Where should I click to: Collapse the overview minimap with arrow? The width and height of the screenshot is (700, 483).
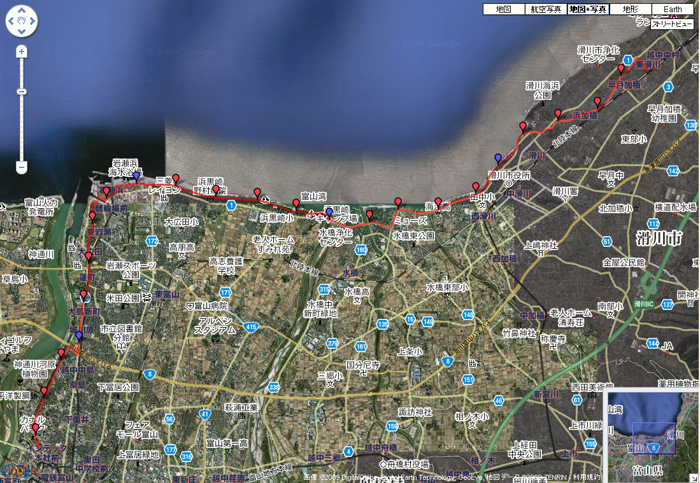point(694,477)
